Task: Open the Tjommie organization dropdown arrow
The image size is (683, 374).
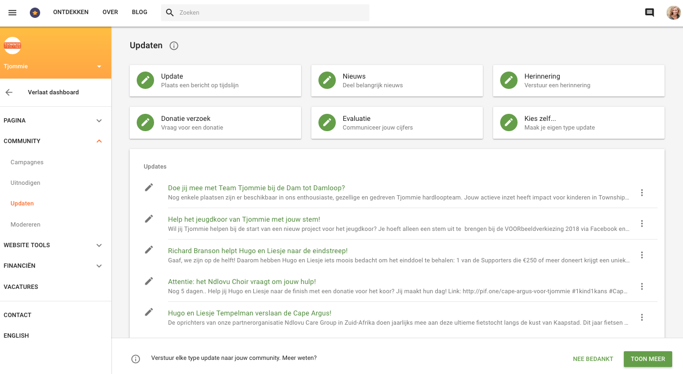Action: click(99, 67)
